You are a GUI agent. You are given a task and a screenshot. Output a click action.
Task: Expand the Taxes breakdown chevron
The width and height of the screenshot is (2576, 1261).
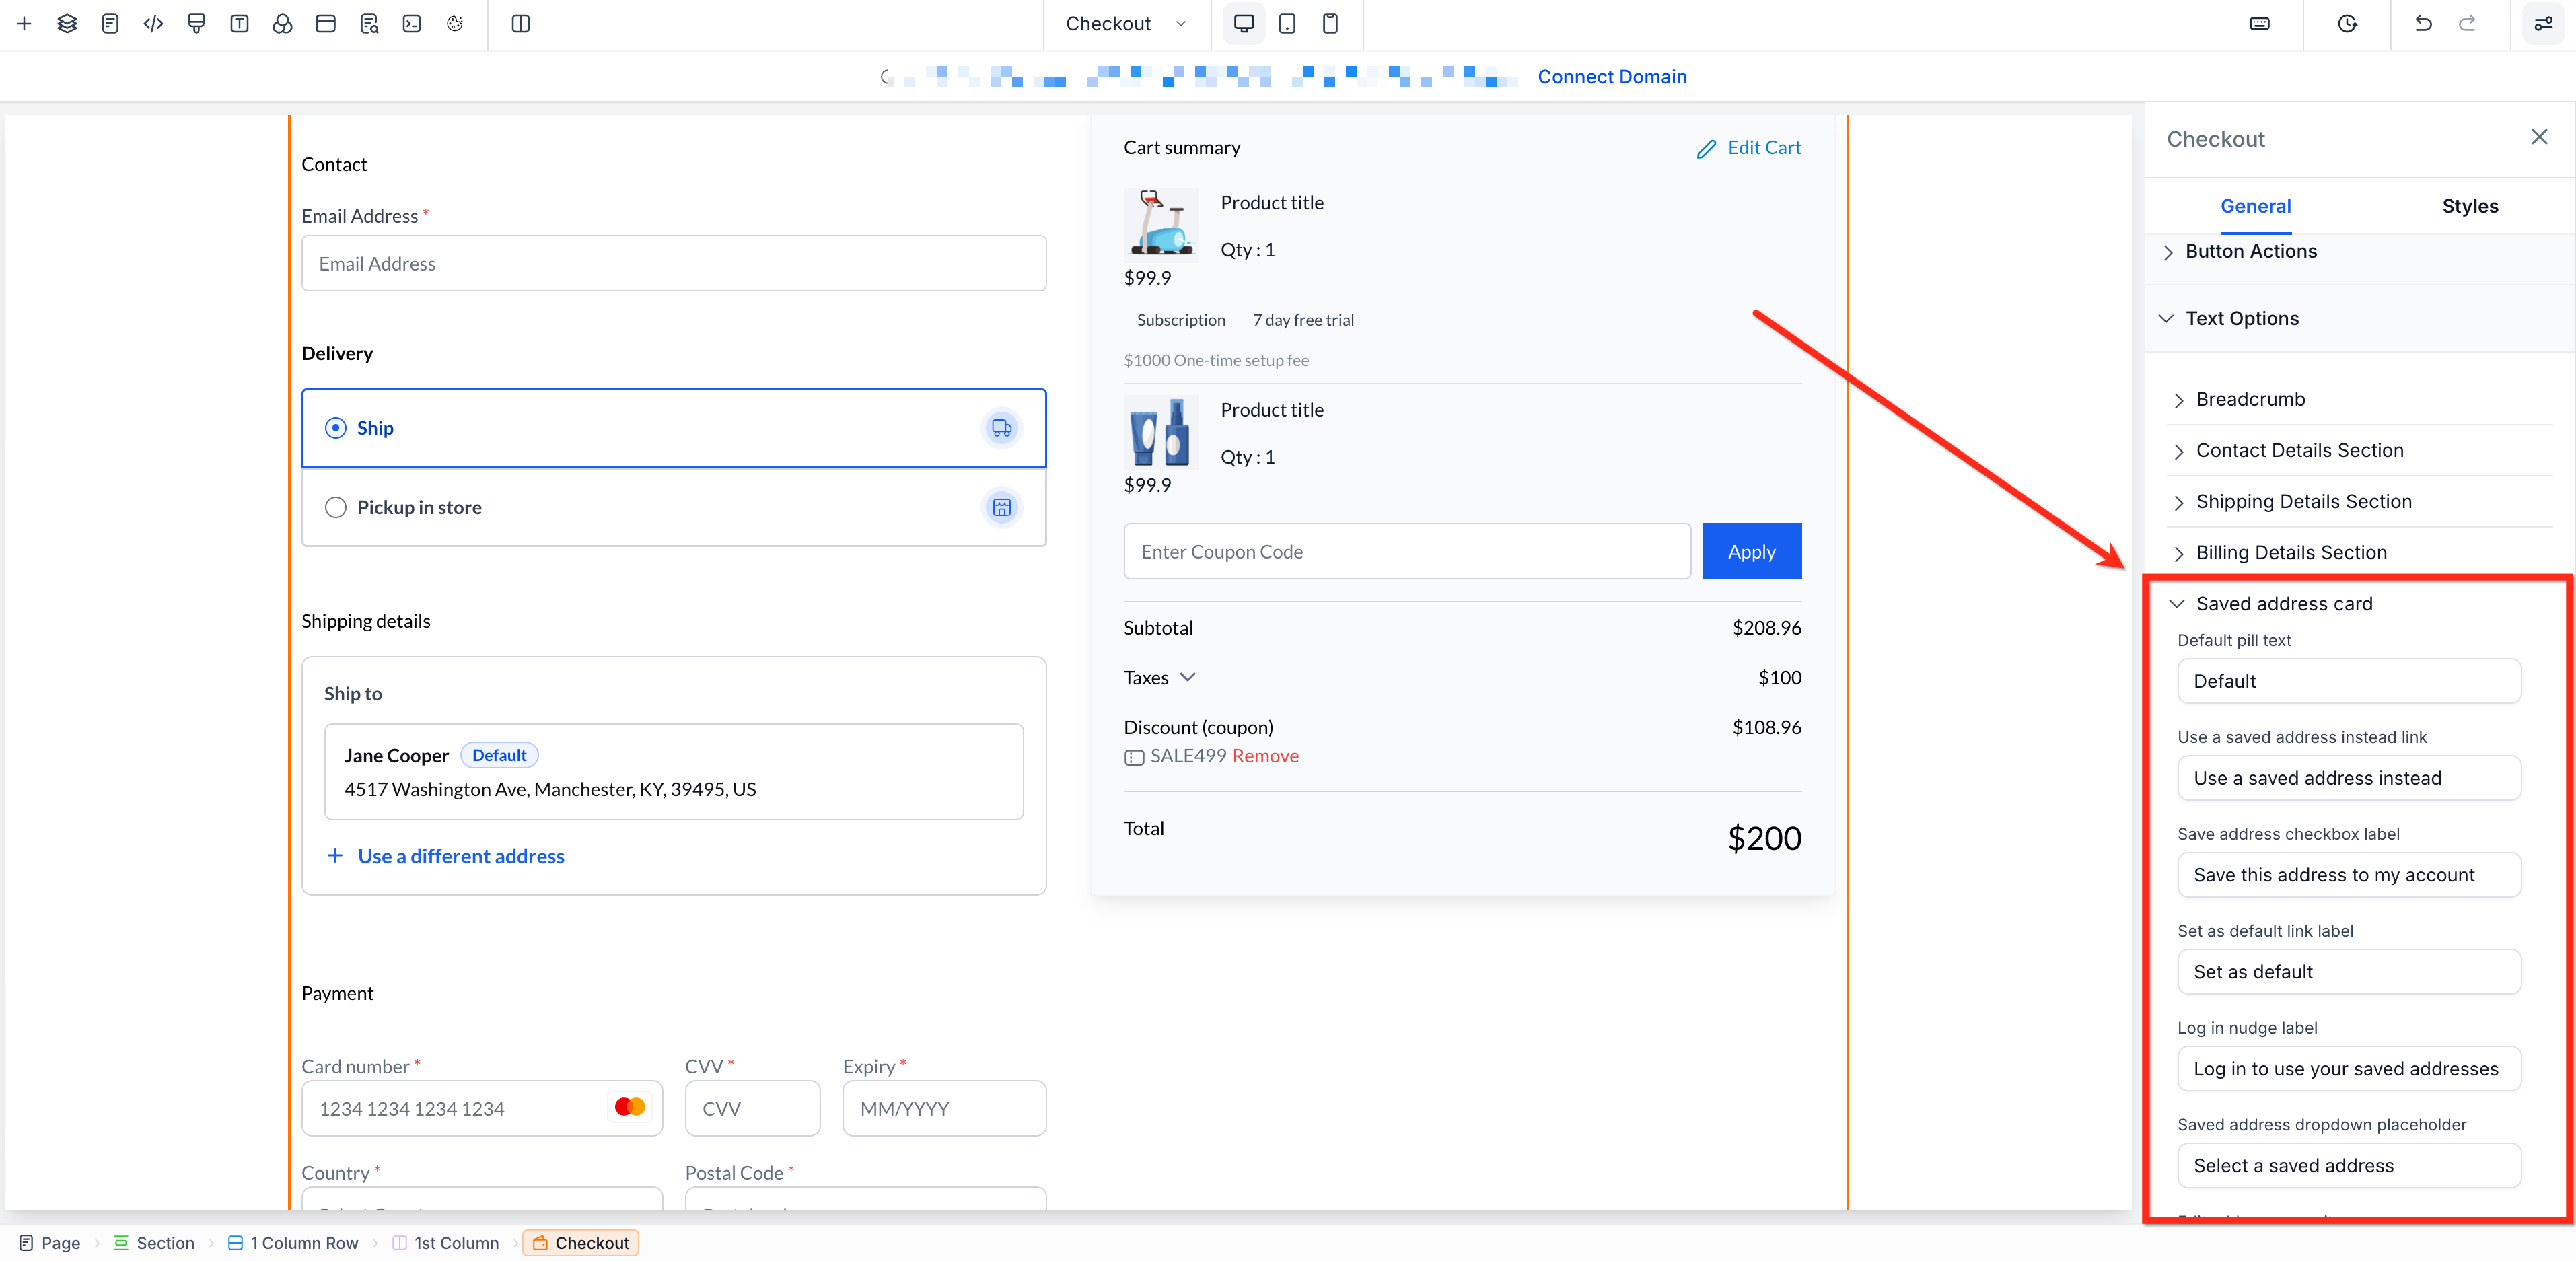1187,677
